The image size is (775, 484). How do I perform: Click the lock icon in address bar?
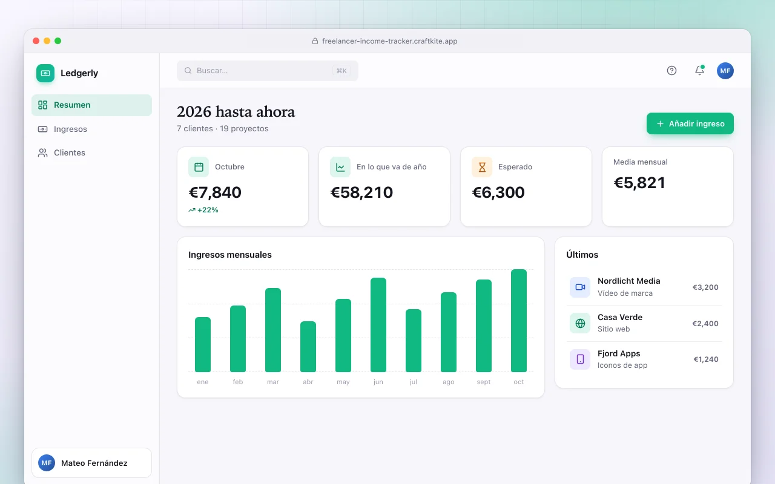coord(315,41)
